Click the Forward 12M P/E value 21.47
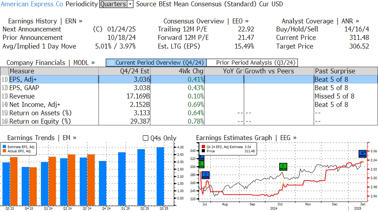The image size is (378, 212). point(246,38)
